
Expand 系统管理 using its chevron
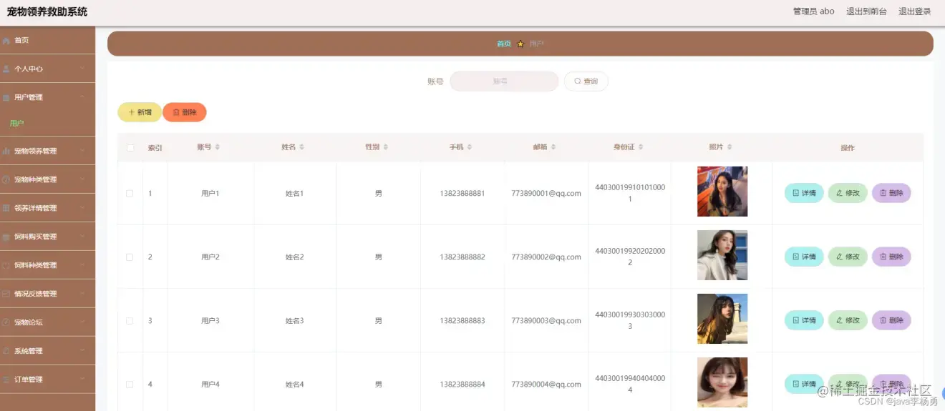(82, 351)
